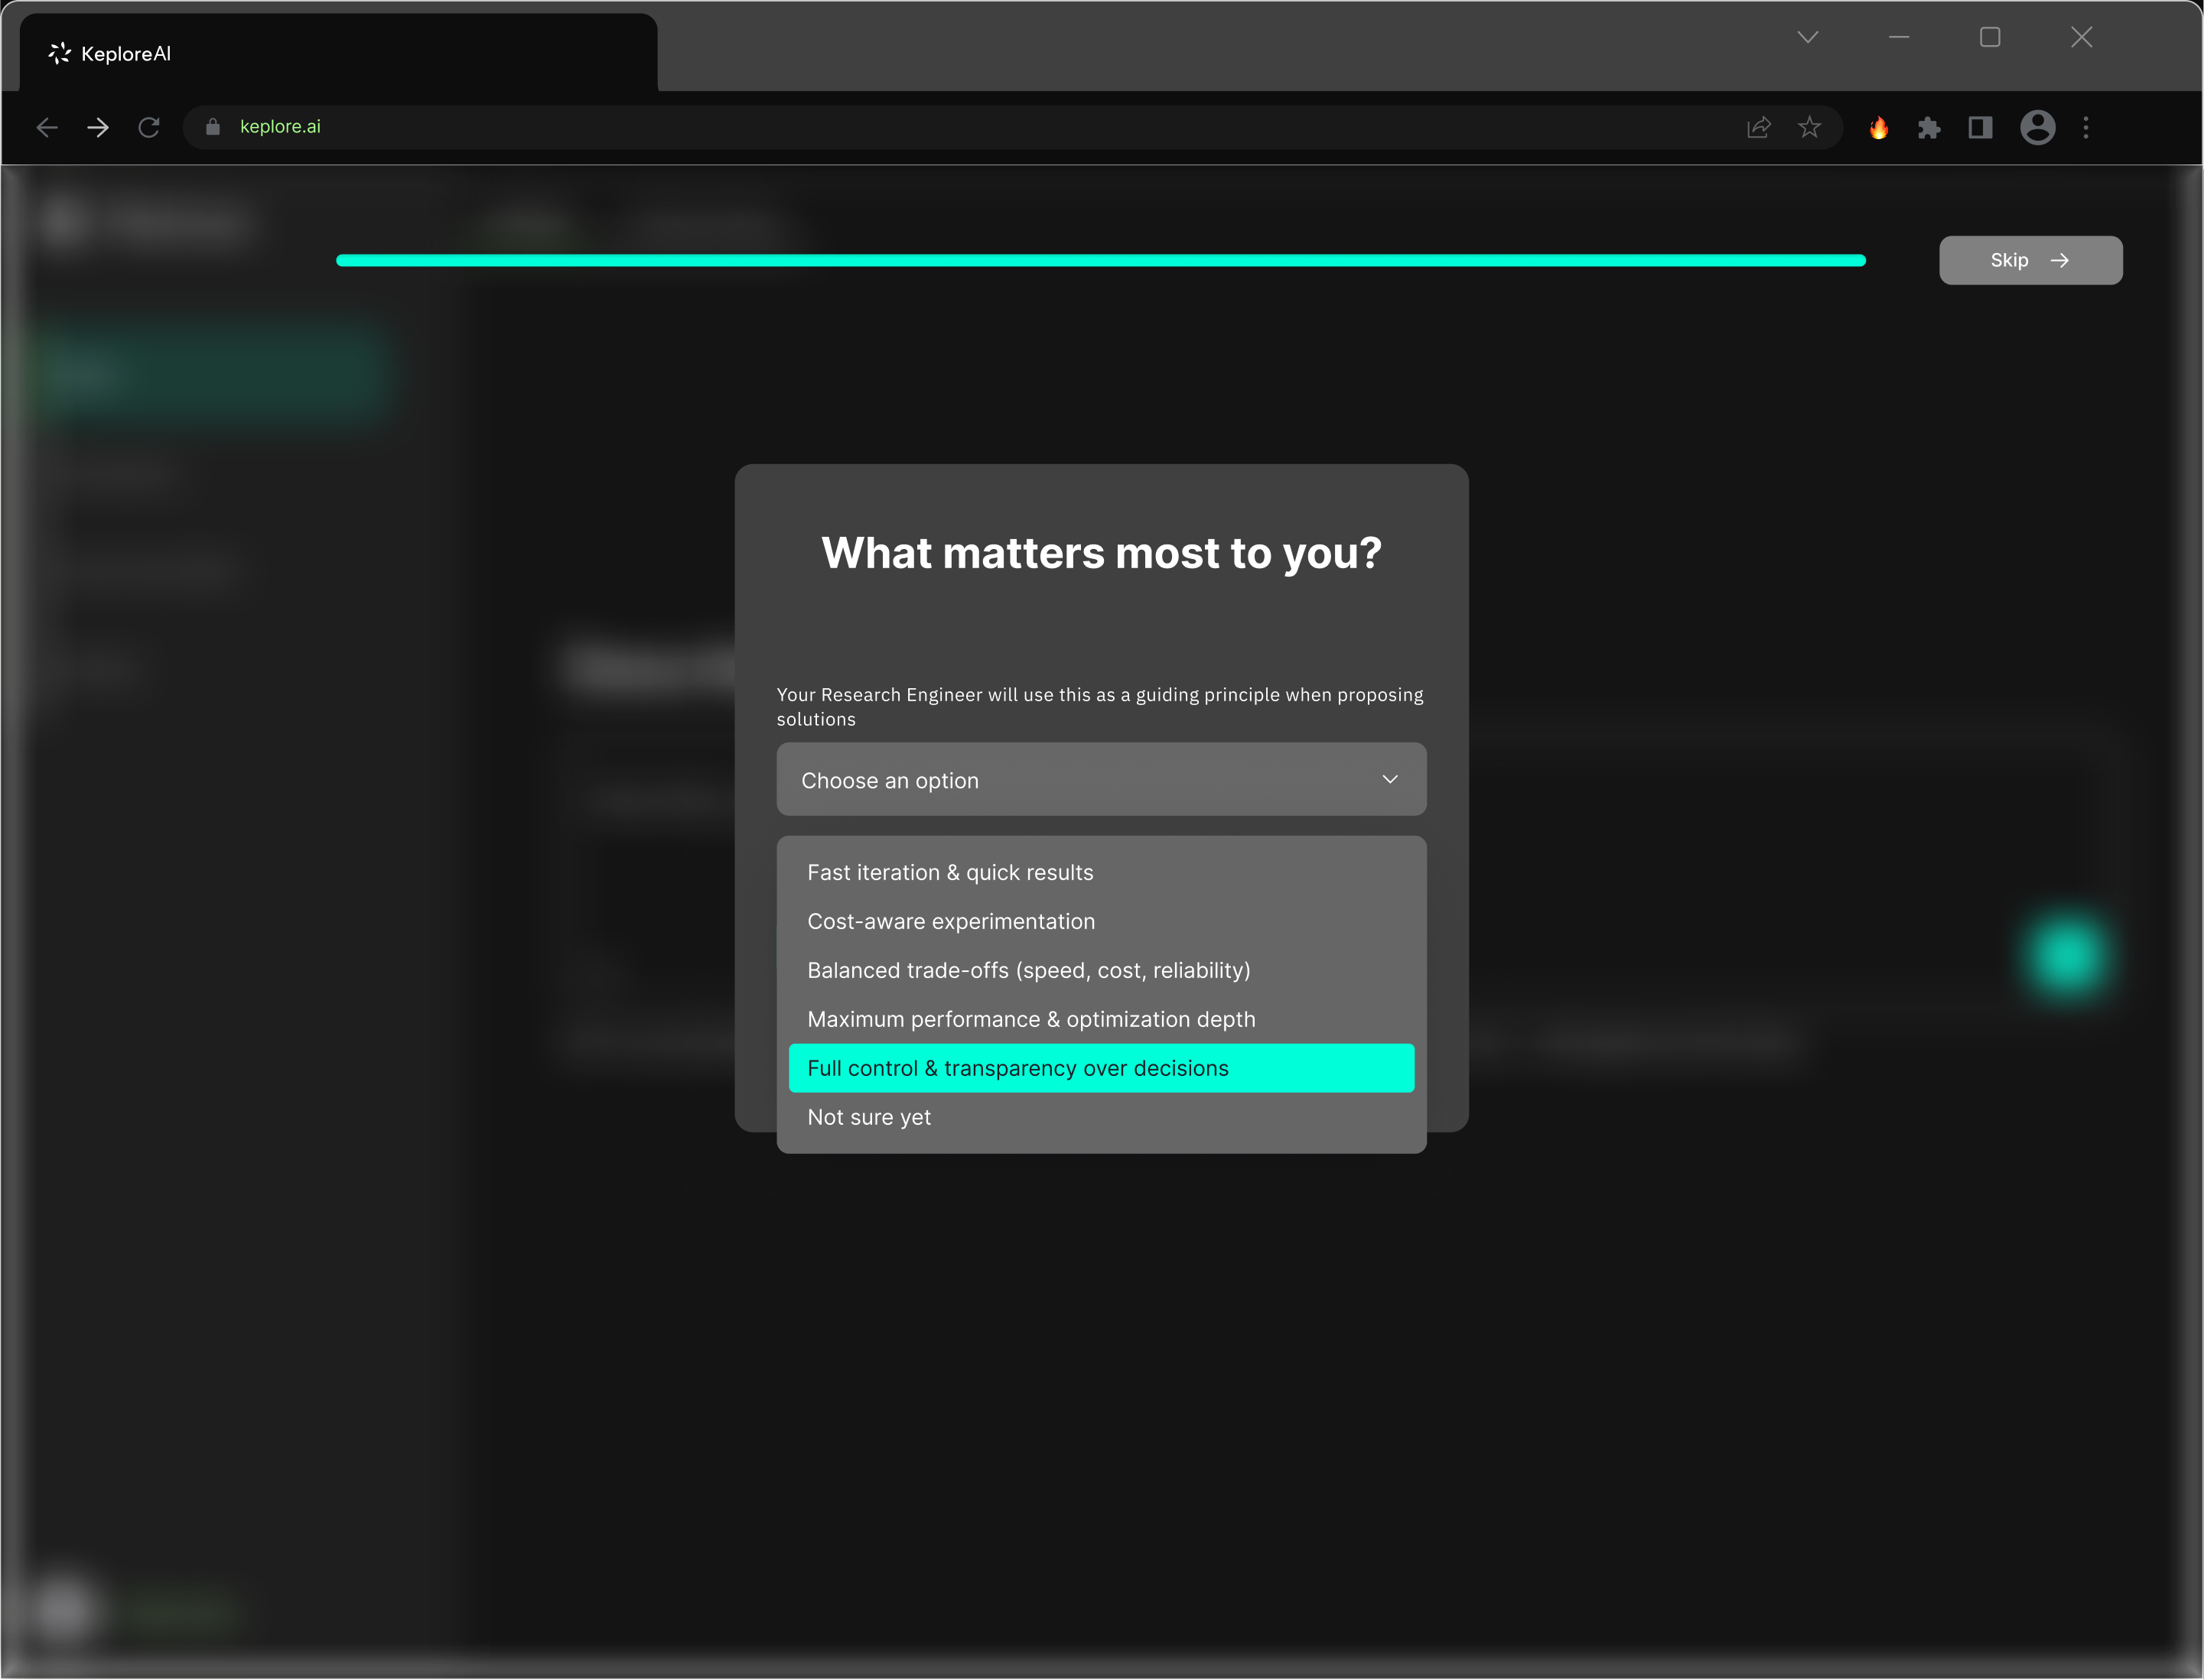Click the flame extension icon
The image size is (2204, 1680).
(1879, 128)
